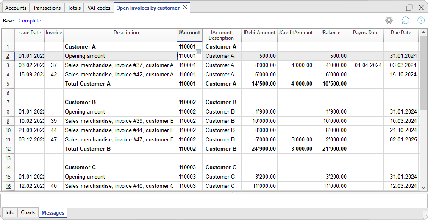Open the Transactions tab

coord(47,8)
